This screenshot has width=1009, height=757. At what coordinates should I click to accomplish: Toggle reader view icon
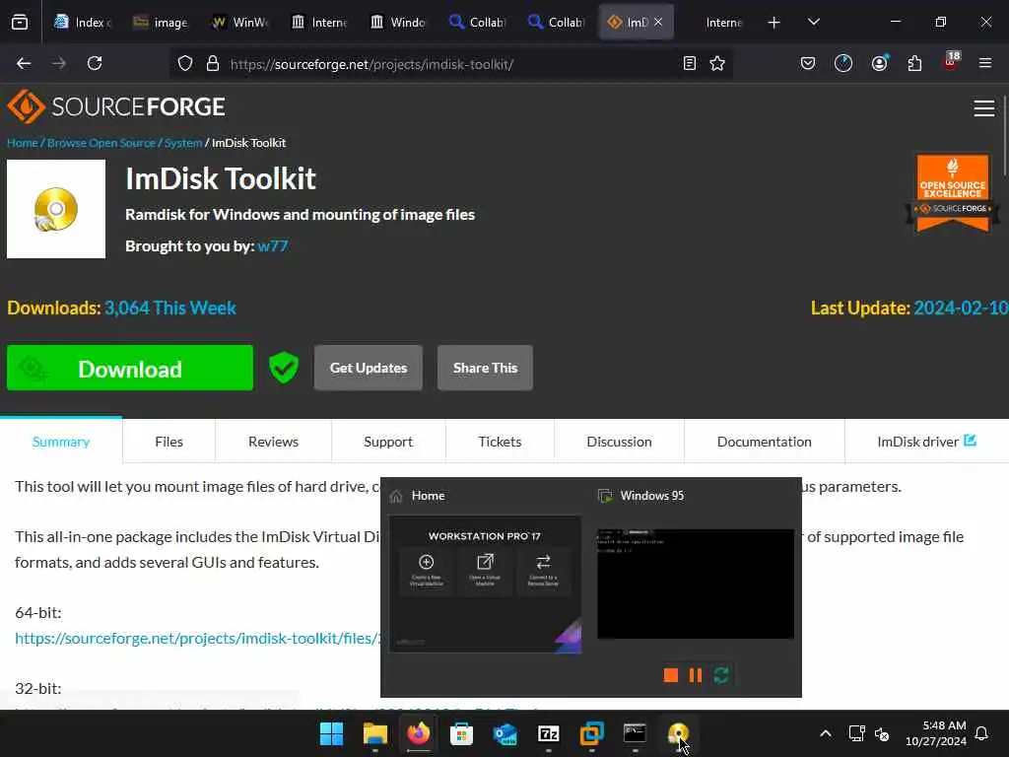point(689,63)
